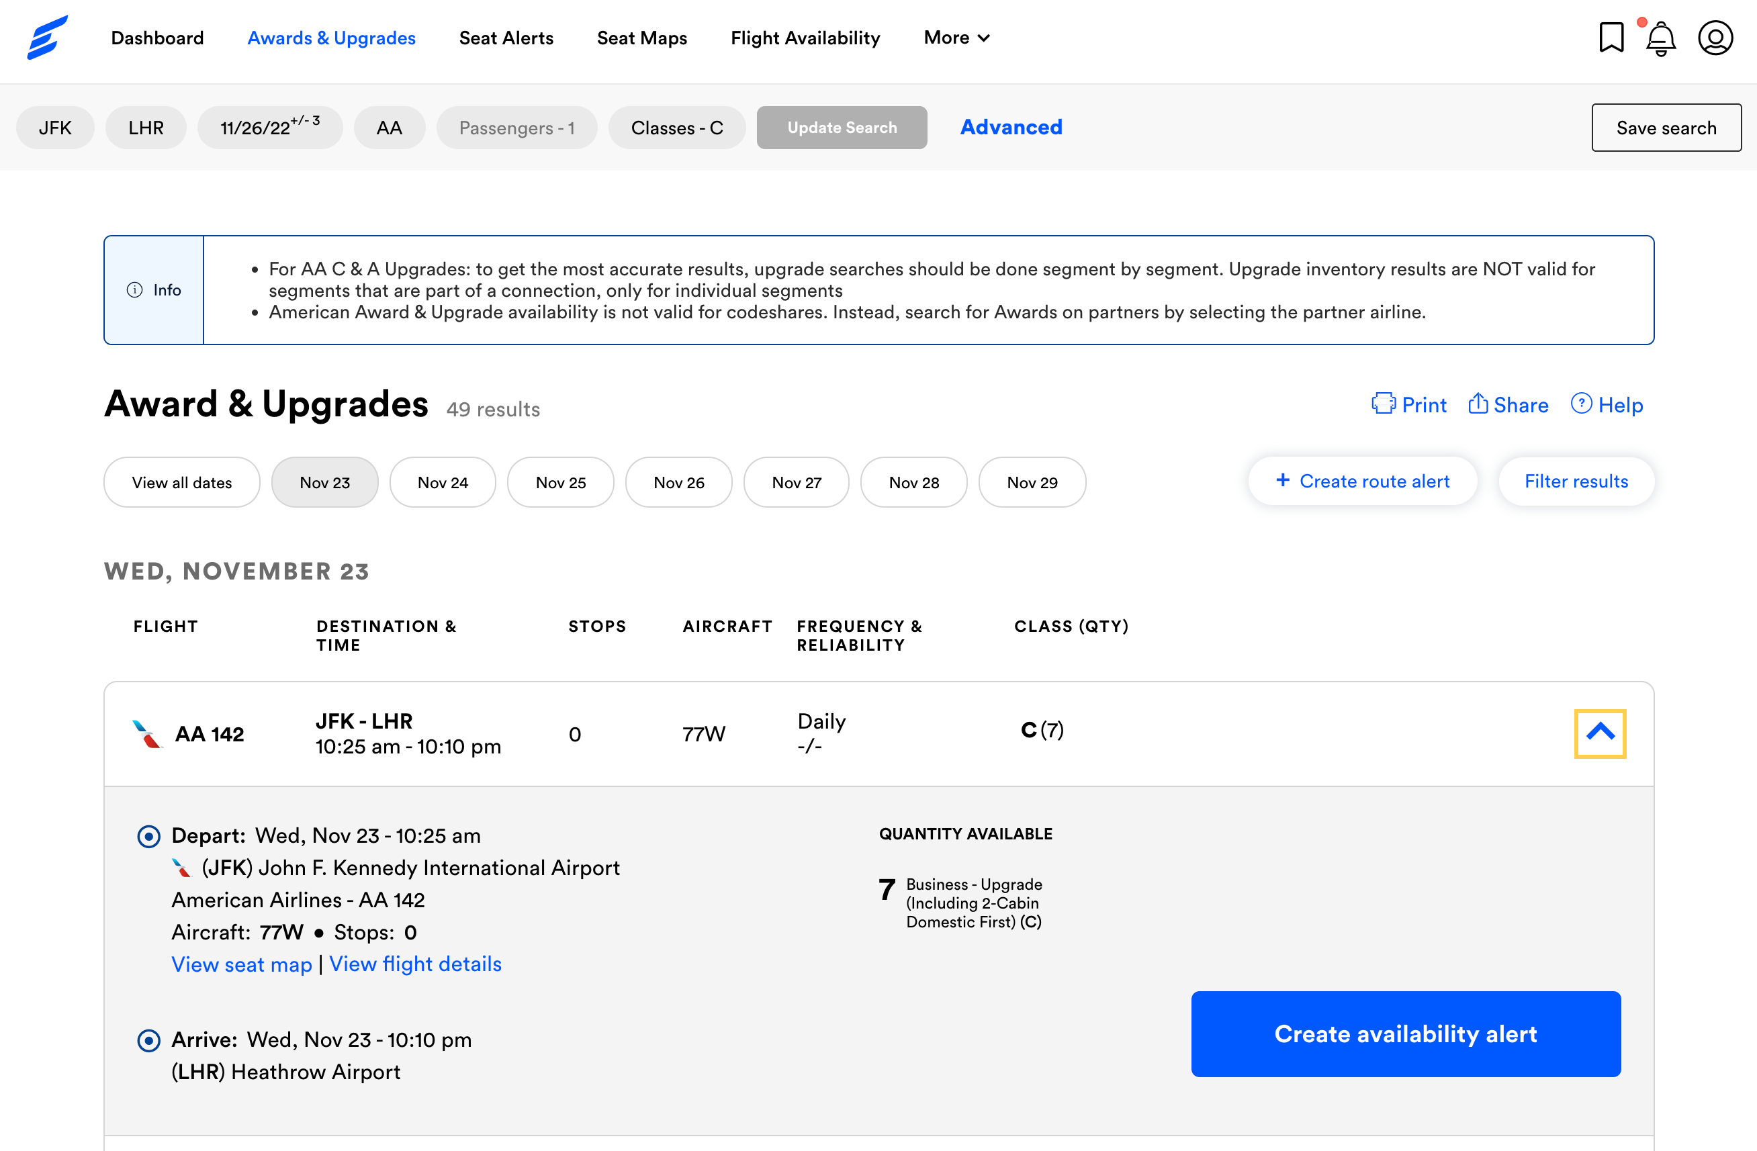Click the Print icon above results
Viewport: 1757px width, 1151px height.
click(1385, 404)
